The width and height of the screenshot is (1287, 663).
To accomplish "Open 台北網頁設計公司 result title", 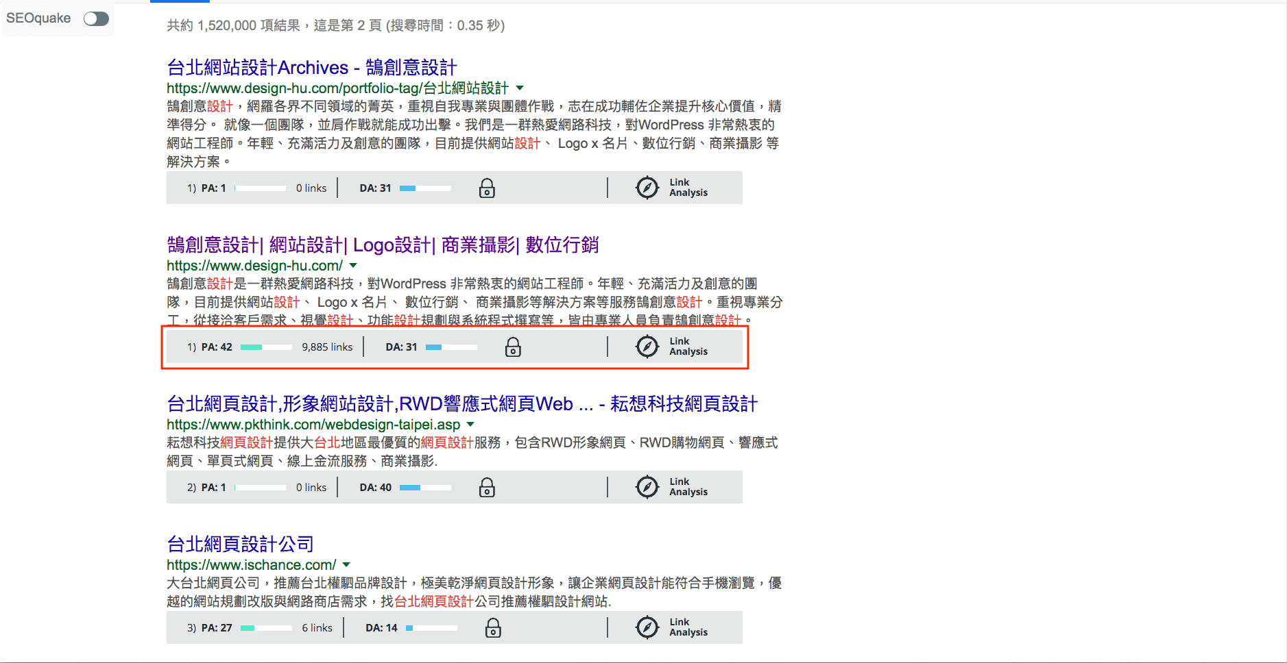I will pos(240,544).
